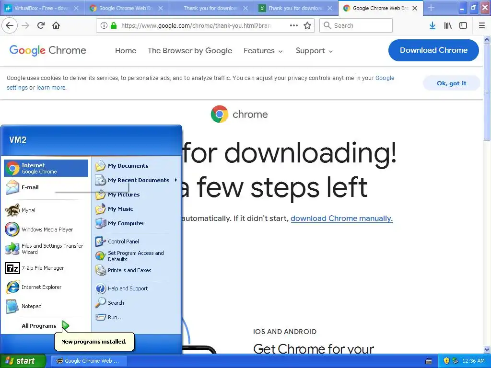Screen dimensions: 491x368
Task: Launch 7-Zip File Manager
Action: tap(46, 268)
